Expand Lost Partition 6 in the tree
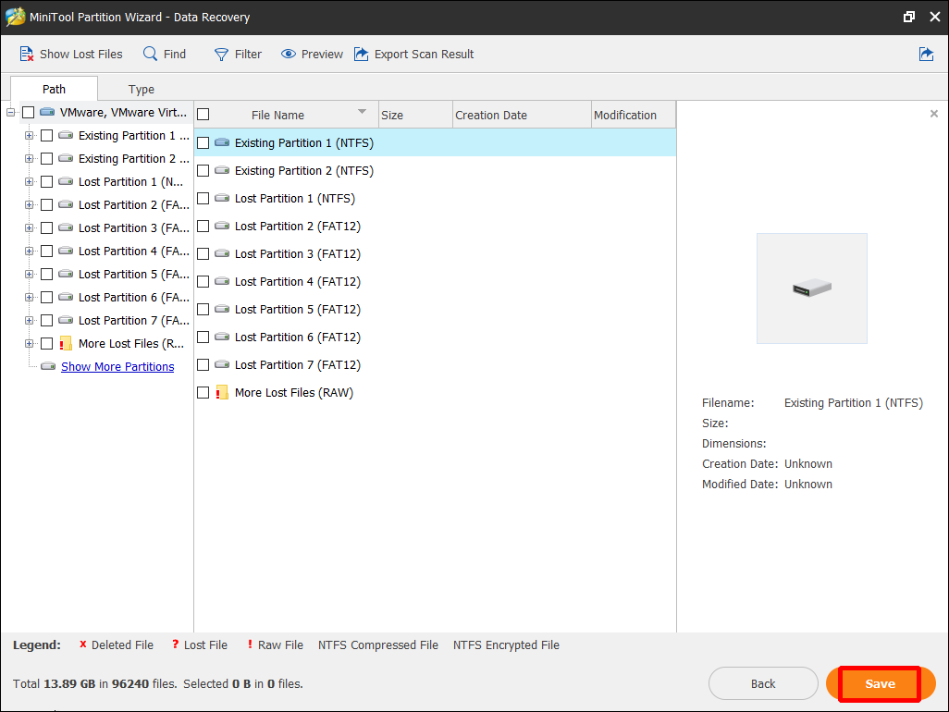Viewport: 949px width, 712px height. point(29,297)
